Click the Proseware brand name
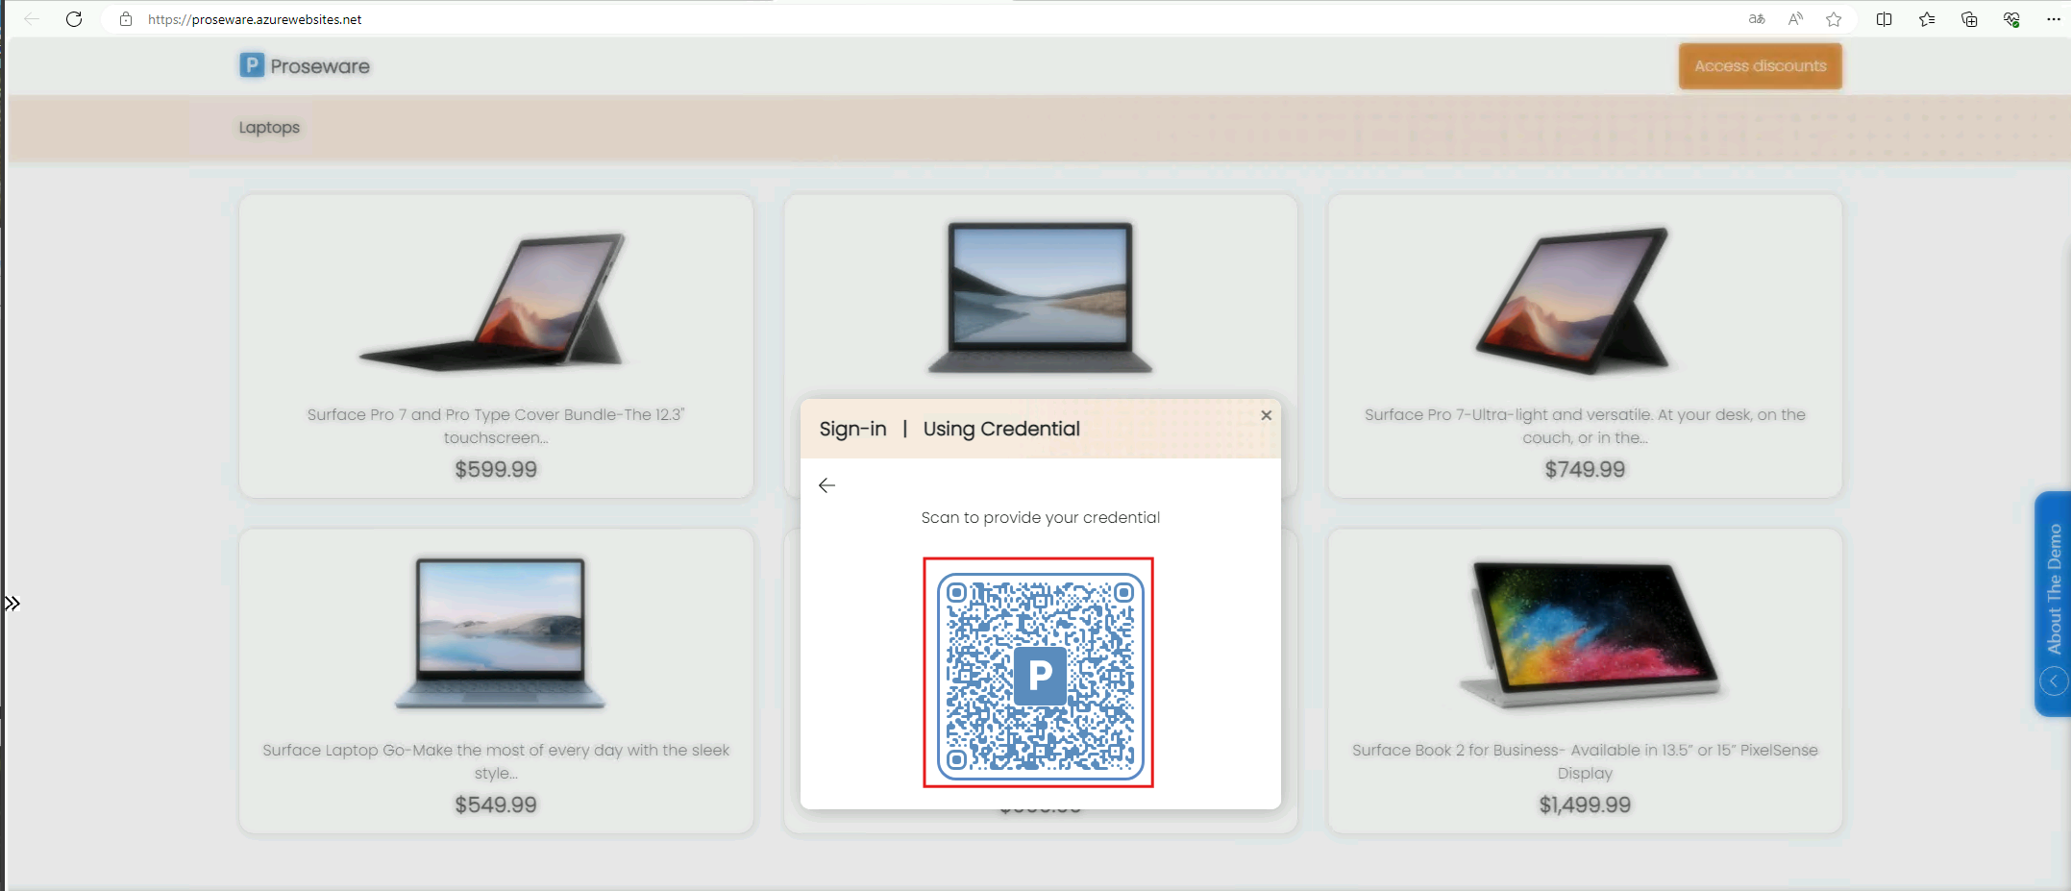Screen dimensions: 2071x891 (320, 66)
